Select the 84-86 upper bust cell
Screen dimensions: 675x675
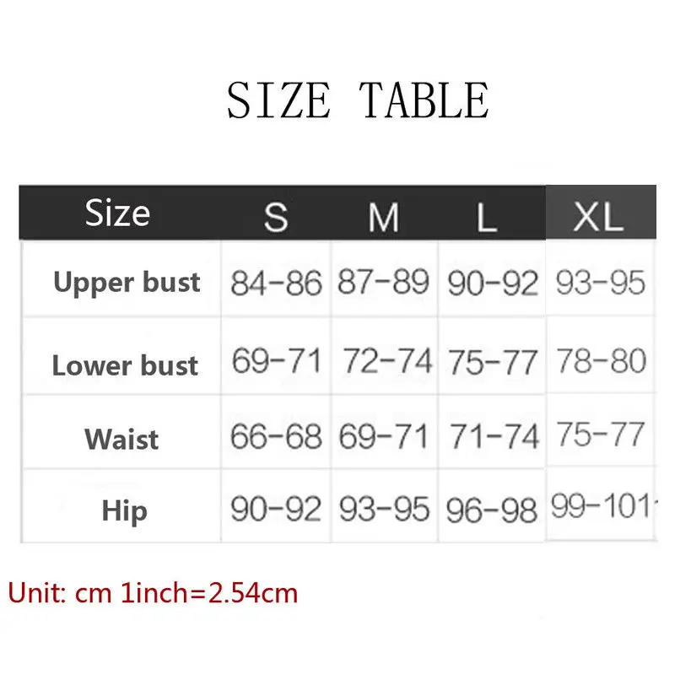276,283
